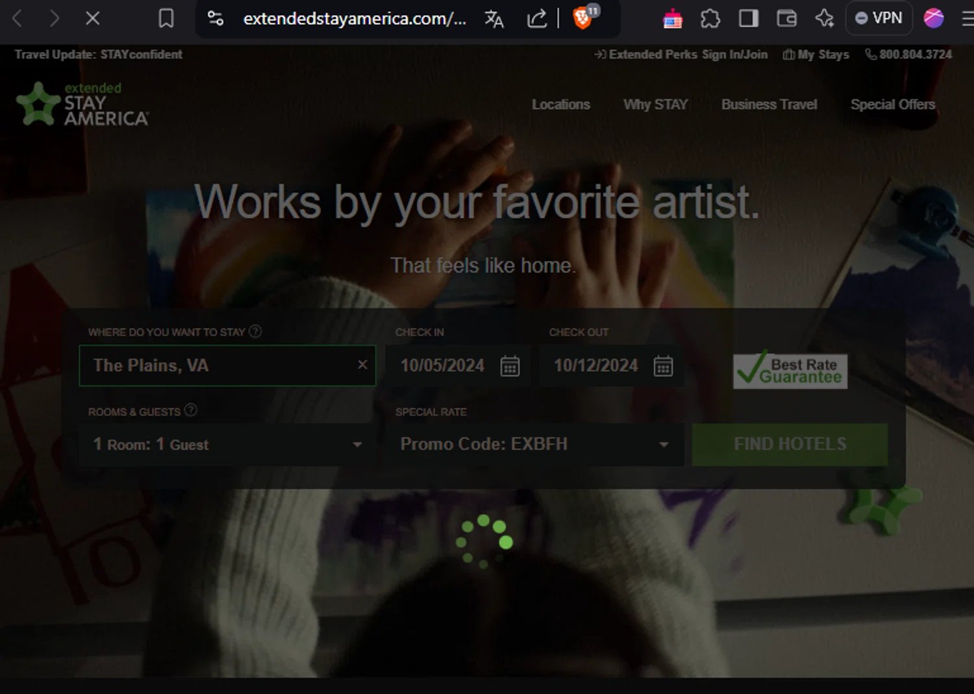Bookmark this page with the bookmark icon

[166, 18]
